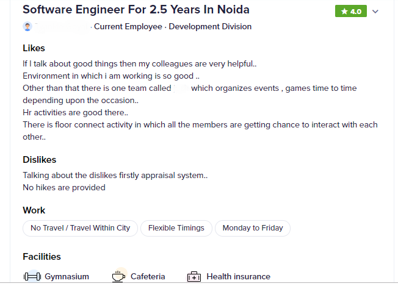Click the Facilities section heading
The width and height of the screenshot is (398, 286).
[42, 257]
